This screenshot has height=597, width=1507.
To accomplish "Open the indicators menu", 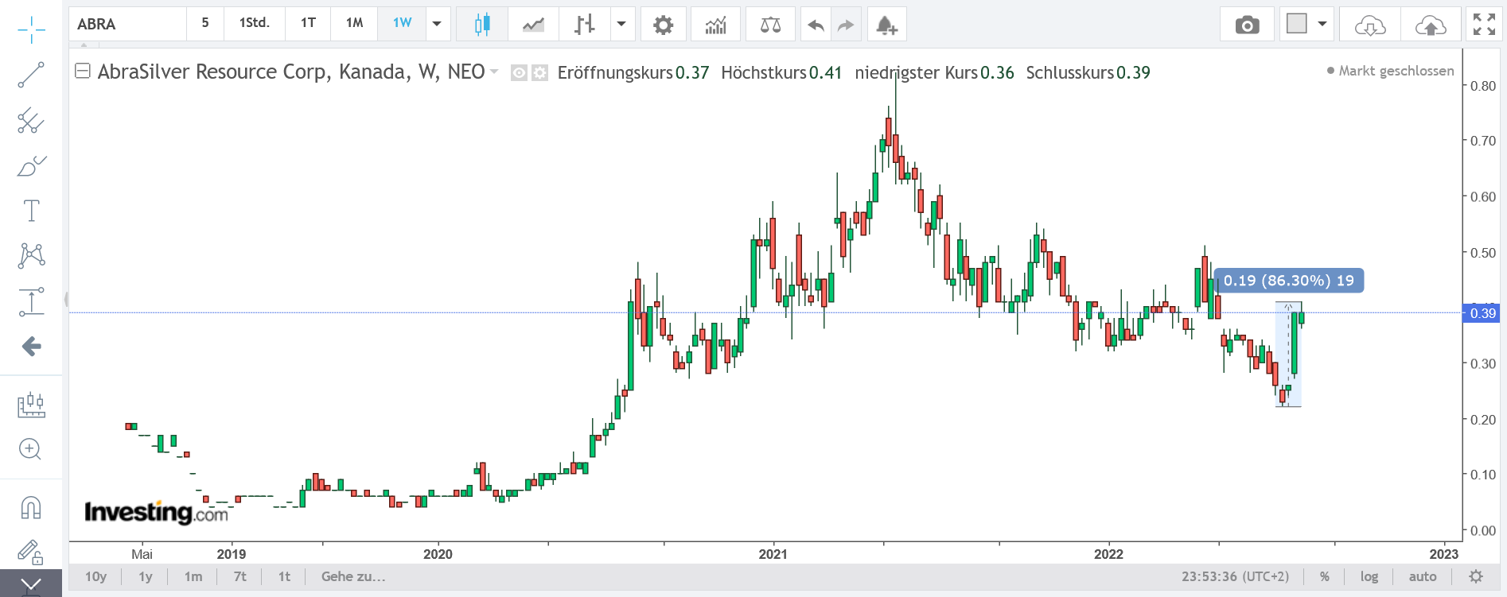I will [715, 25].
